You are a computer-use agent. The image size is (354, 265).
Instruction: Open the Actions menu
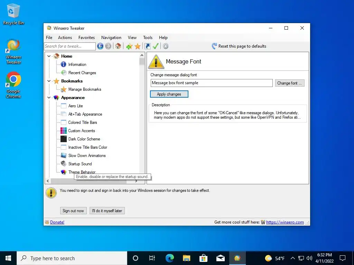coord(65,38)
